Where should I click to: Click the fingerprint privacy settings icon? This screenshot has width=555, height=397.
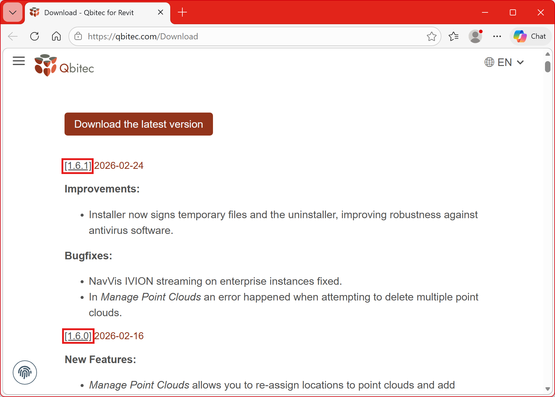(x=25, y=372)
